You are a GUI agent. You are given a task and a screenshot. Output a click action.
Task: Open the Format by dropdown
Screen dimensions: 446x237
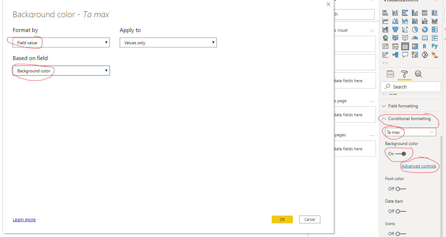(61, 42)
